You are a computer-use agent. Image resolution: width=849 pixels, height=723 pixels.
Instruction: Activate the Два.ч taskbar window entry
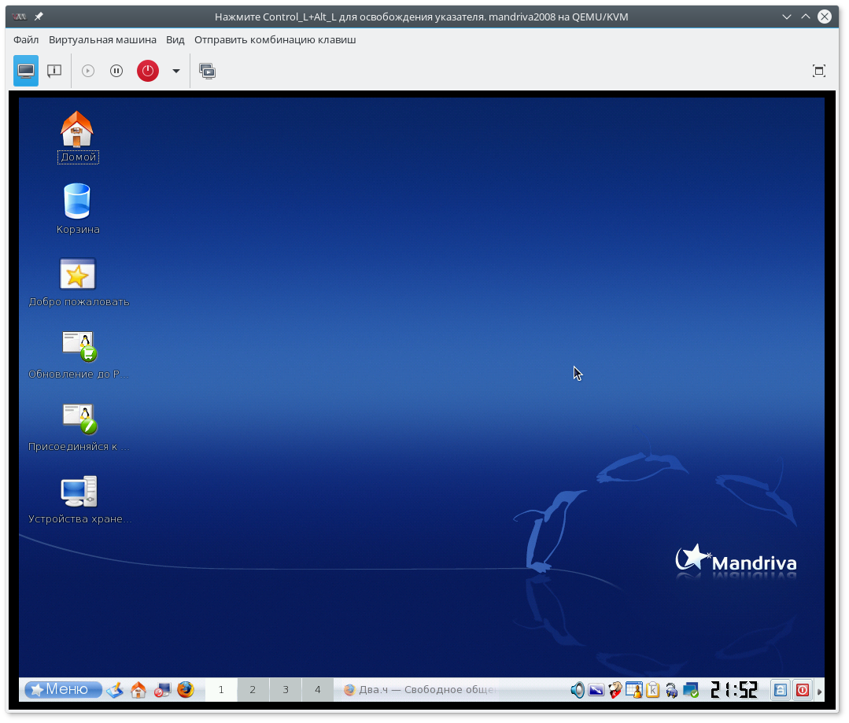pos(420,689)
